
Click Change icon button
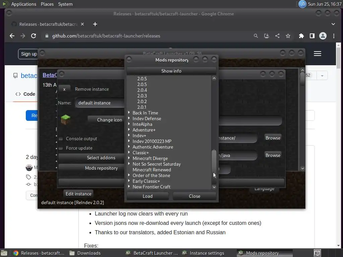pyautogui.click(x=106, y=120)
